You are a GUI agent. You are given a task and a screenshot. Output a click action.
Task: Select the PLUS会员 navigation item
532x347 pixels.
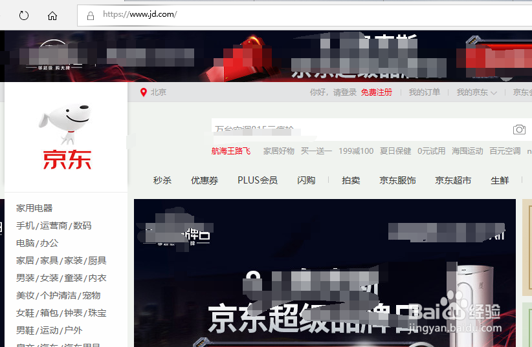(258, 180)
